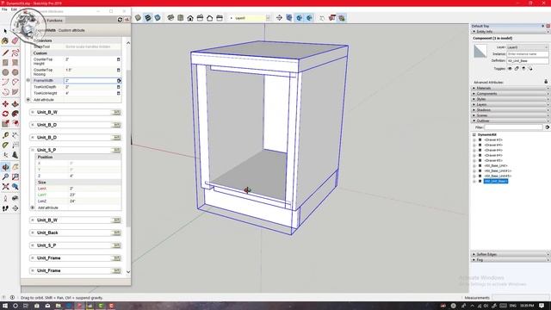Choose the Eraser tool
Screen dimensions: 551x310
(15, 41)
